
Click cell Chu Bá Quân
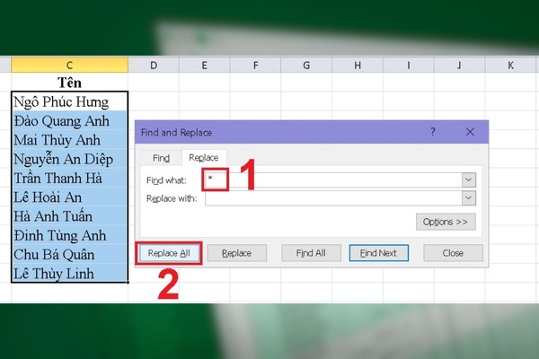(69, 254)
